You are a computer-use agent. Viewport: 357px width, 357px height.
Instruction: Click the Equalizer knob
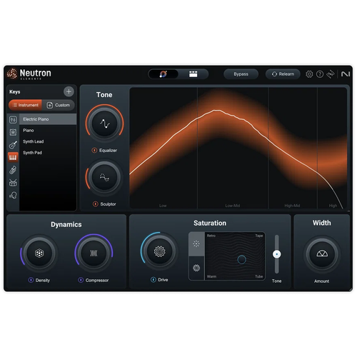[104, 124]
